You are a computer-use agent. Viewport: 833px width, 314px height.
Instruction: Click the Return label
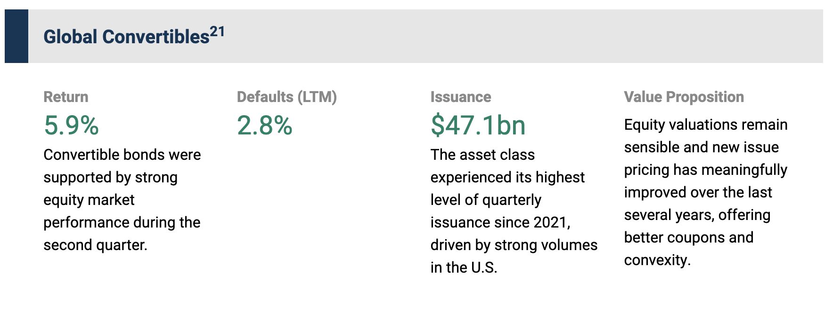click(66, 97)
